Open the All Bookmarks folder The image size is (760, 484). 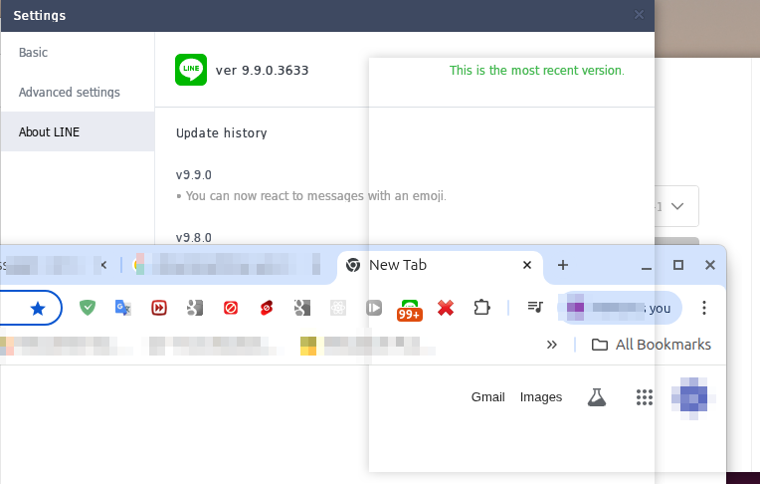pos(651,345)
